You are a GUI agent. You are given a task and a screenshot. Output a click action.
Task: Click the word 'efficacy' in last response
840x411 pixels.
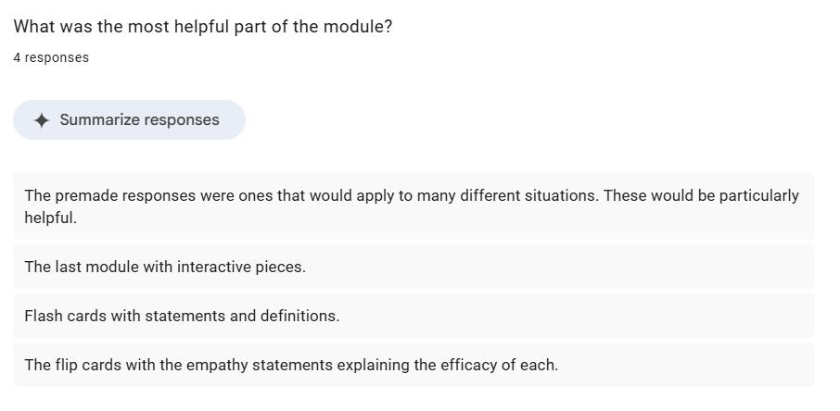pyautogui.click(x=465, y=366)
